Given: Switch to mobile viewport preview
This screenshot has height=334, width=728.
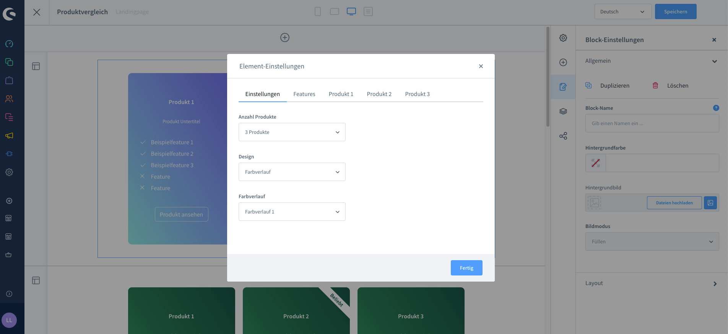Looking at the screenshot, I should [x=318, y=11].
